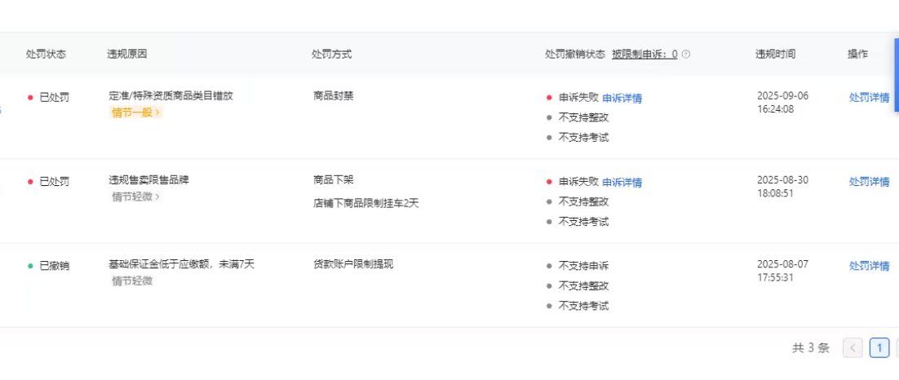Click the 违规原因 column header
This screenshot has width=899, height=380.
pyautogui.click(x=127, y=55)
